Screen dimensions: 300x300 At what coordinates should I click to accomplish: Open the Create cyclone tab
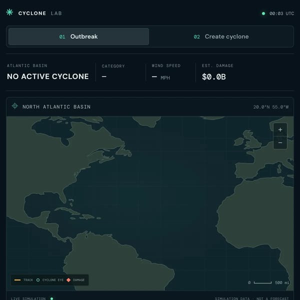(x=221, y=36)
